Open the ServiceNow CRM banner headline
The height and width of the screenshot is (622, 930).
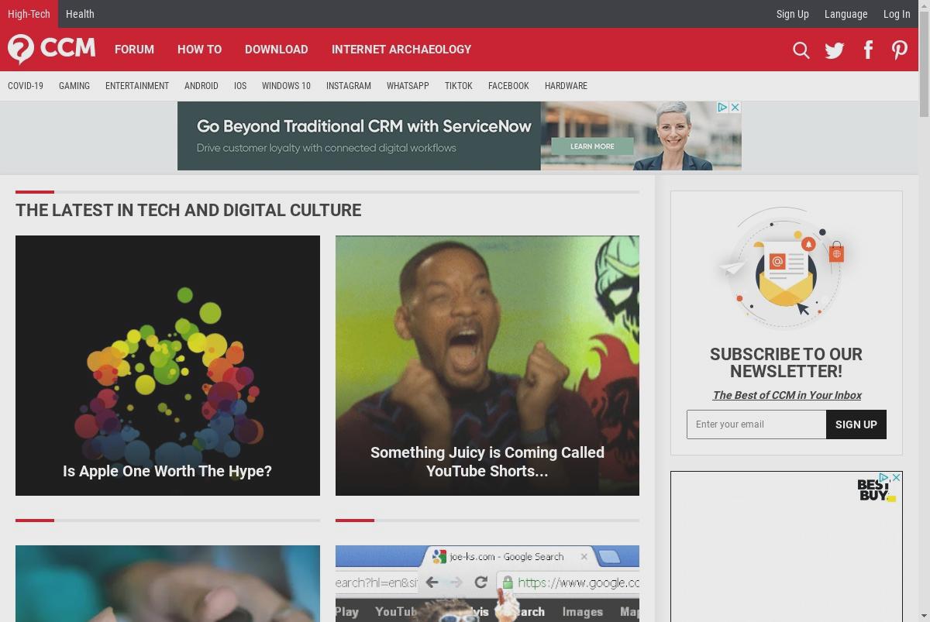tap(364, 126)
